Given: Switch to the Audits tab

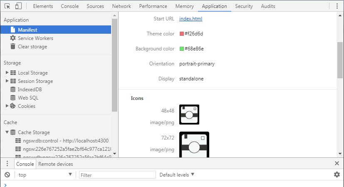Looking at the screenshot, I should coord(268,6).
